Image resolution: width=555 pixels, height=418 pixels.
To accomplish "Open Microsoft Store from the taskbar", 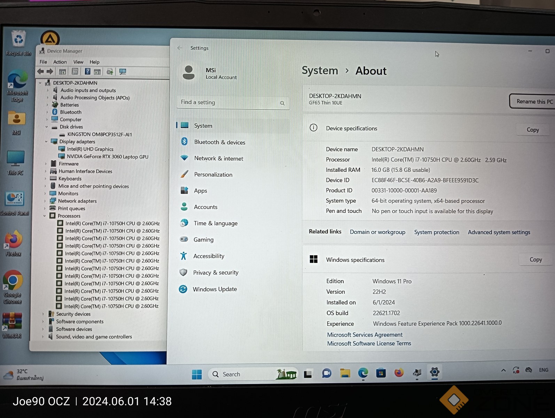I will click(381, 373).
